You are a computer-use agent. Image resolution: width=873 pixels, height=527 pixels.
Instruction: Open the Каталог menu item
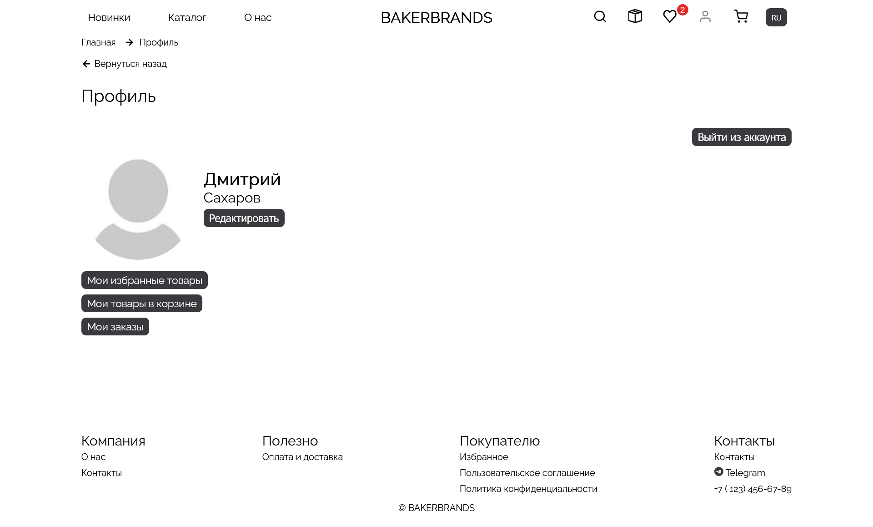point(187,17)
